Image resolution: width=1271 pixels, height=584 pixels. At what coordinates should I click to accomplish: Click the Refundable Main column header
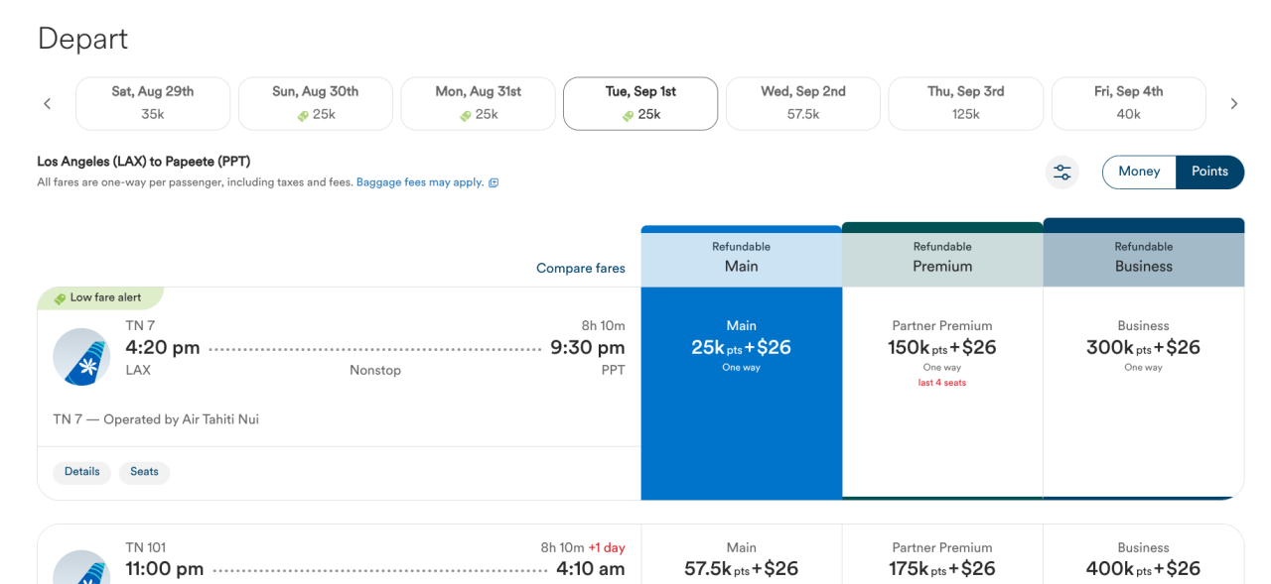(742, 257)
